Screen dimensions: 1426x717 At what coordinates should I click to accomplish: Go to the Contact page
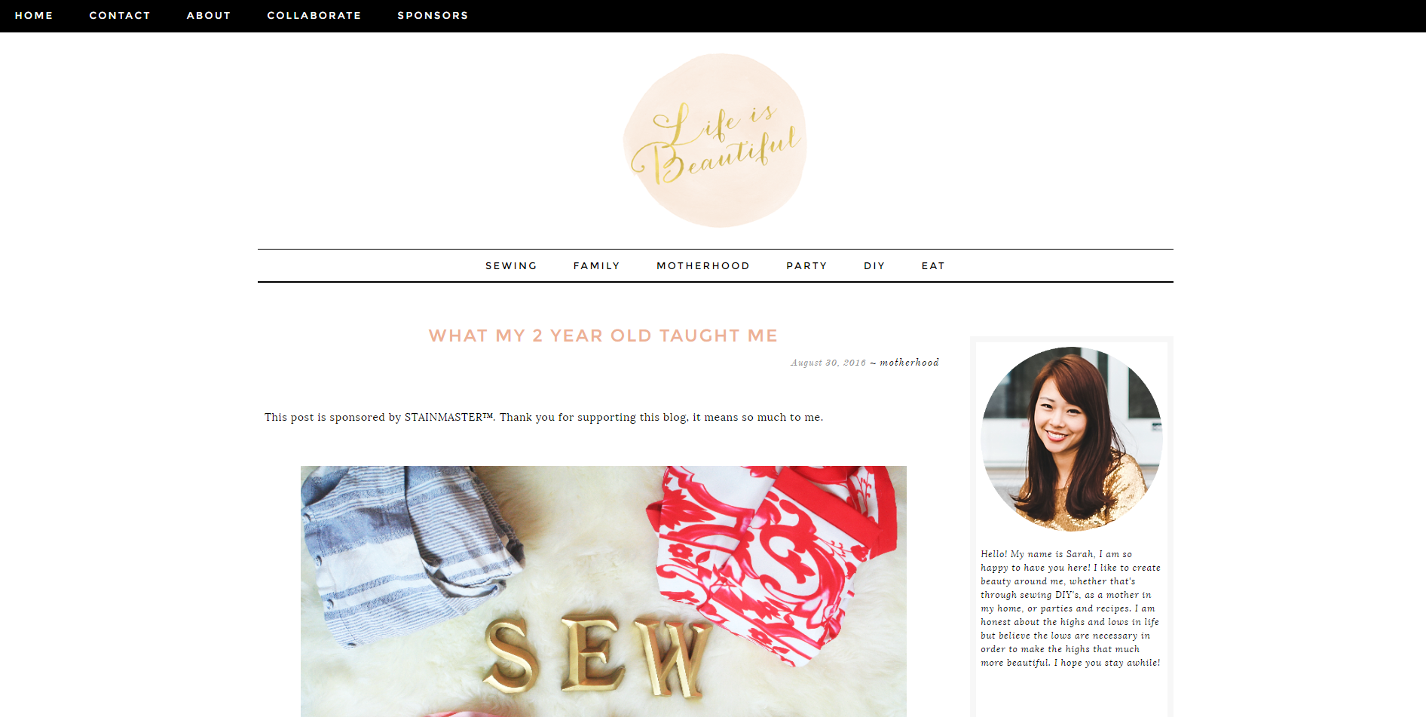(x=120, y=15)
